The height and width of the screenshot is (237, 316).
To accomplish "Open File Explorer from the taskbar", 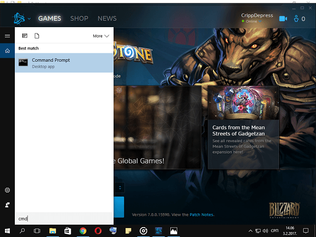I will coord(53,231).
